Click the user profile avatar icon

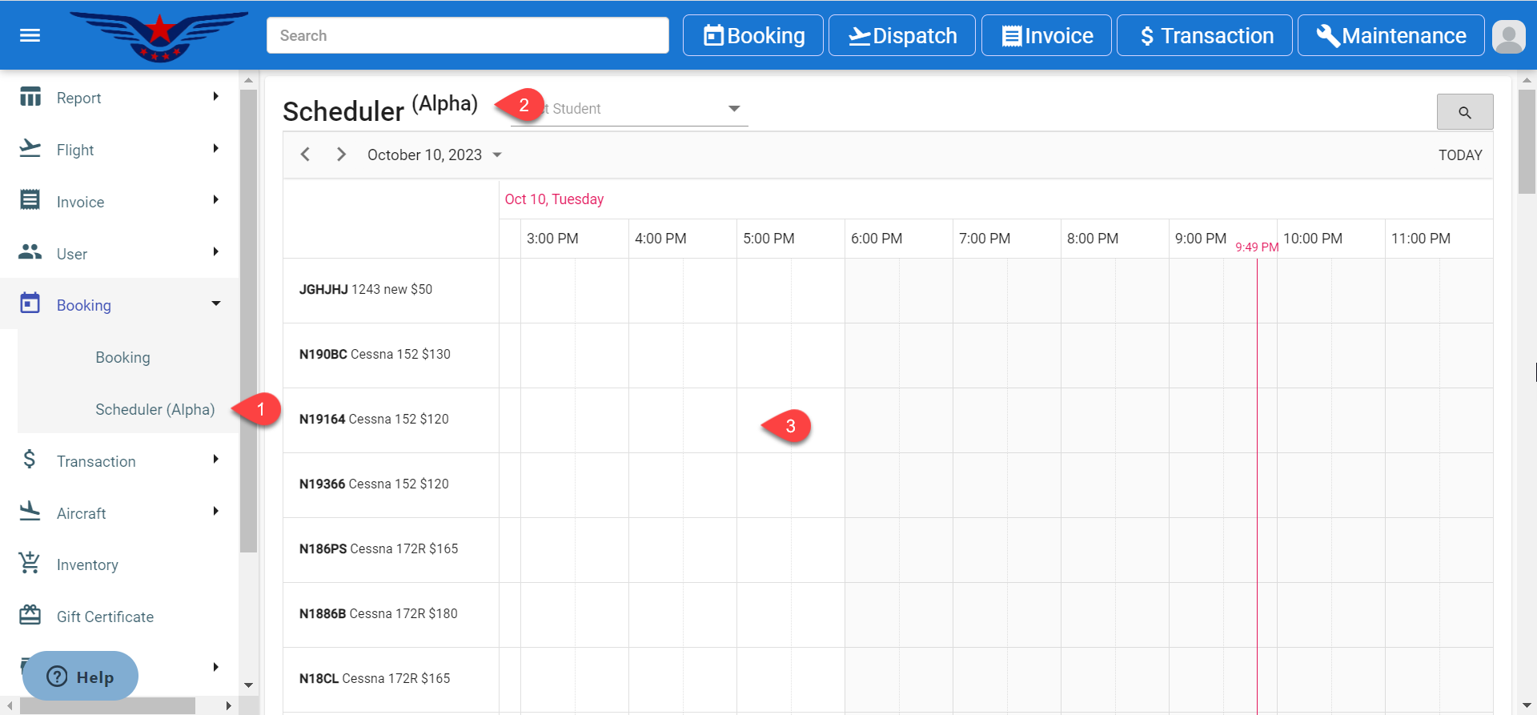(1509, 36)
